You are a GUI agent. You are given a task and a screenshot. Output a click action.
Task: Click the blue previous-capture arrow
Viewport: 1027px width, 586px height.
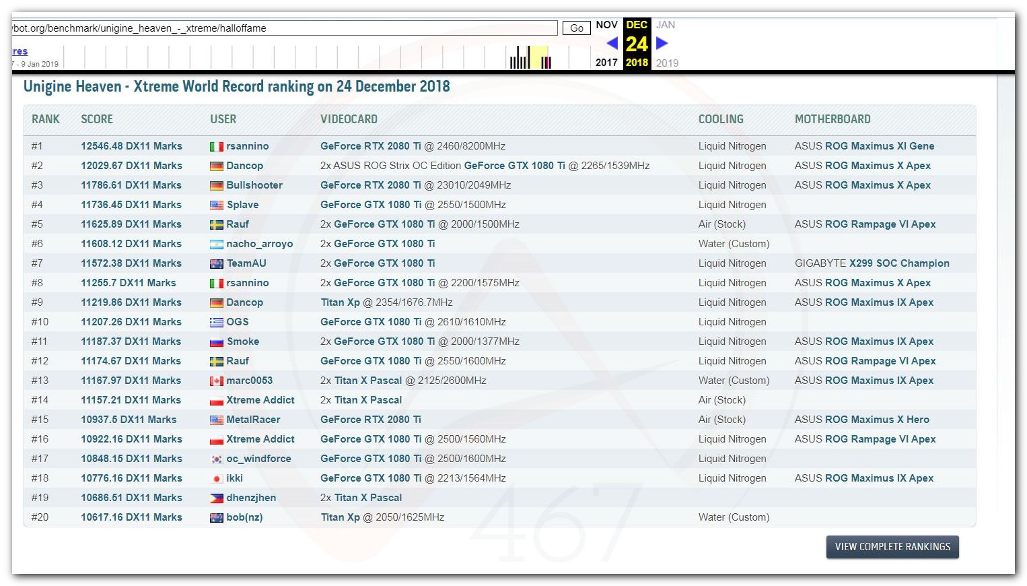(612, 43)
